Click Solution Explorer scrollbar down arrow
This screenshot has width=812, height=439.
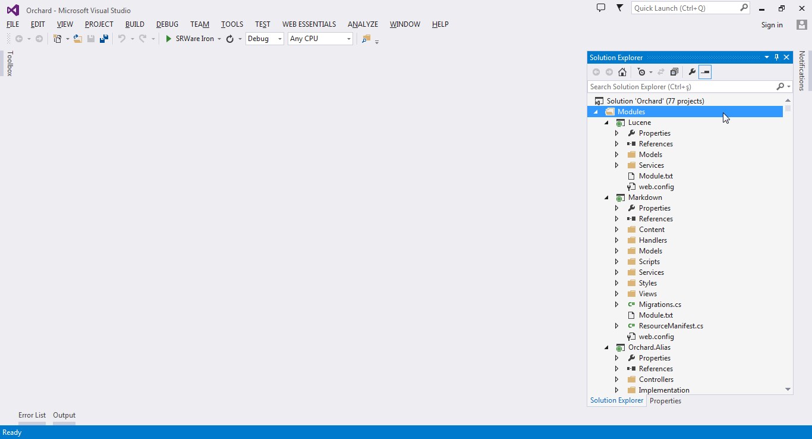788,390
